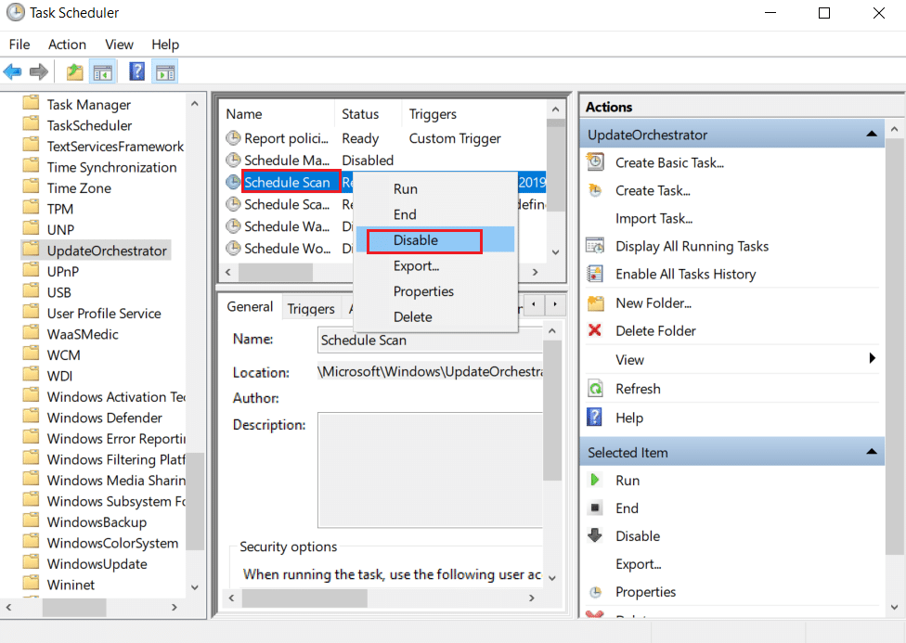Click Enable All Tasks History text
Viewport: 906px width, 643px height.
(685, 274)
